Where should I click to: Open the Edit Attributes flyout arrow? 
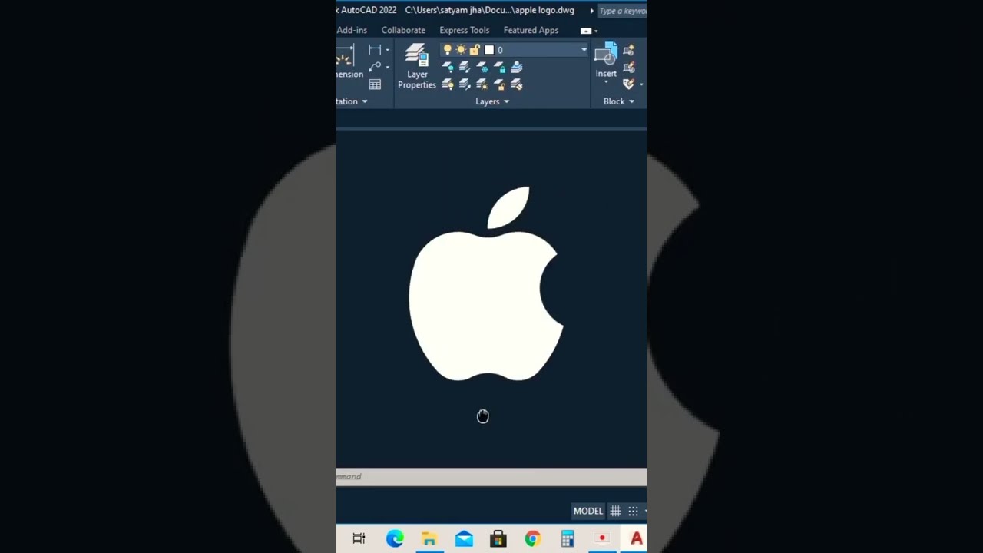click(641, 84)
